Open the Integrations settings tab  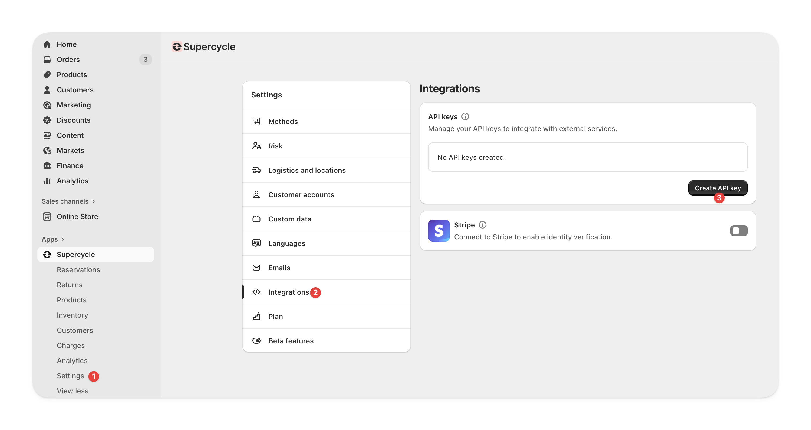pyautogui.click(x=288, y=292)
